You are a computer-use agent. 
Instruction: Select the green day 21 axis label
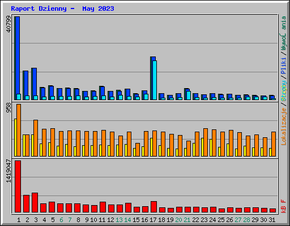187,220
